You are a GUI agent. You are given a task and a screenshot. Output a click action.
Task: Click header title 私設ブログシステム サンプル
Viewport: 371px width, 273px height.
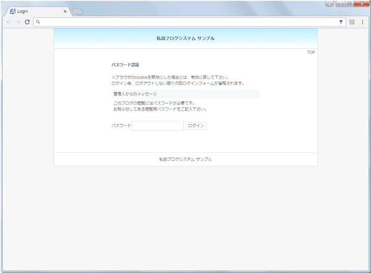pyautogui.click(x=186, y=38)
